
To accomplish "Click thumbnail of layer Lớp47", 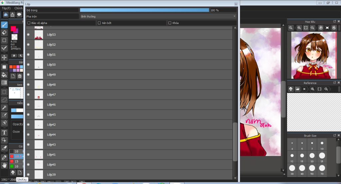I will pos(39,95).
